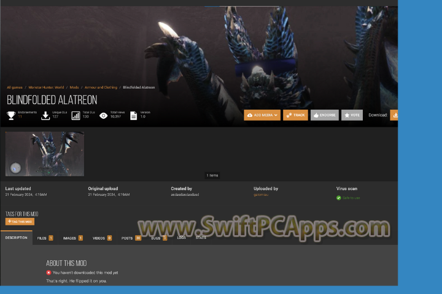This screenshot has width=442, height=294.
Task: Open uploader profile link under Uploaded by
Action: 261,195
